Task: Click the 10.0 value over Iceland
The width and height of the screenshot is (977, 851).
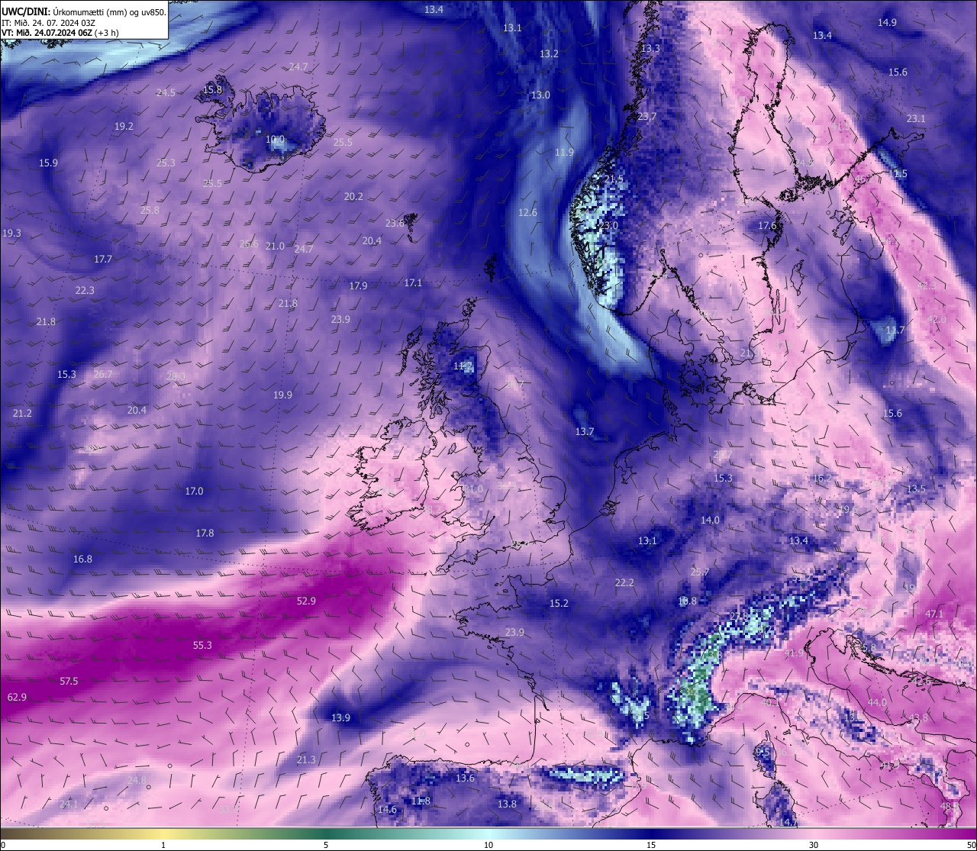Action: point(275,140)
